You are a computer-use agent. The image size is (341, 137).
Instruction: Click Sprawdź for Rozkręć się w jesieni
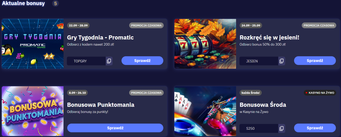pyautogui.click(x=315, y=61)
